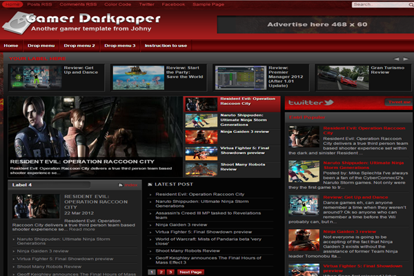Open Twitter top navigation link

(x=146, y=4)
